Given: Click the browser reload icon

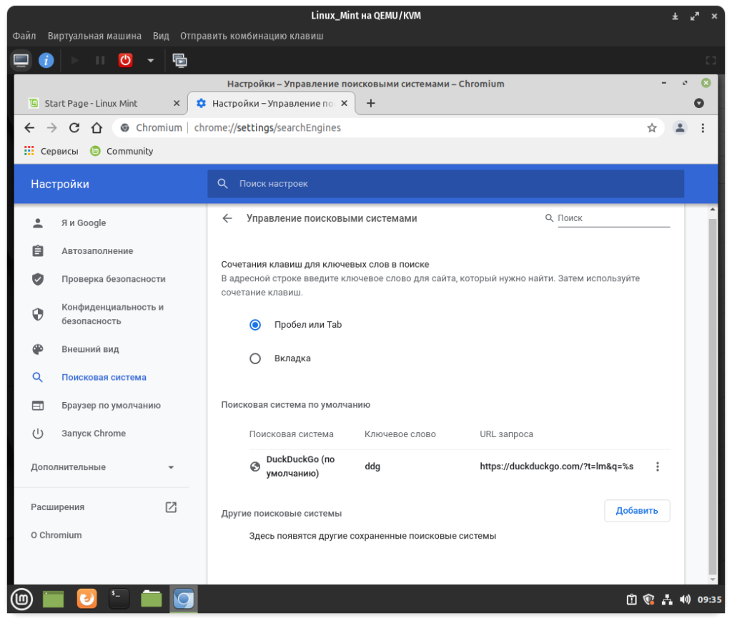Looking at the screenshot, I should 74,128.
